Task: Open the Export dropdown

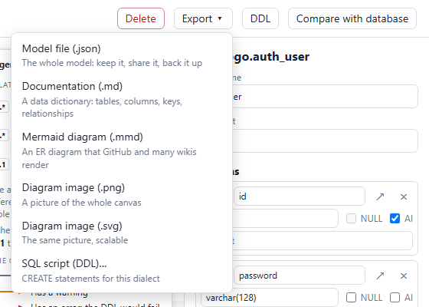Action: coord(203,18)
